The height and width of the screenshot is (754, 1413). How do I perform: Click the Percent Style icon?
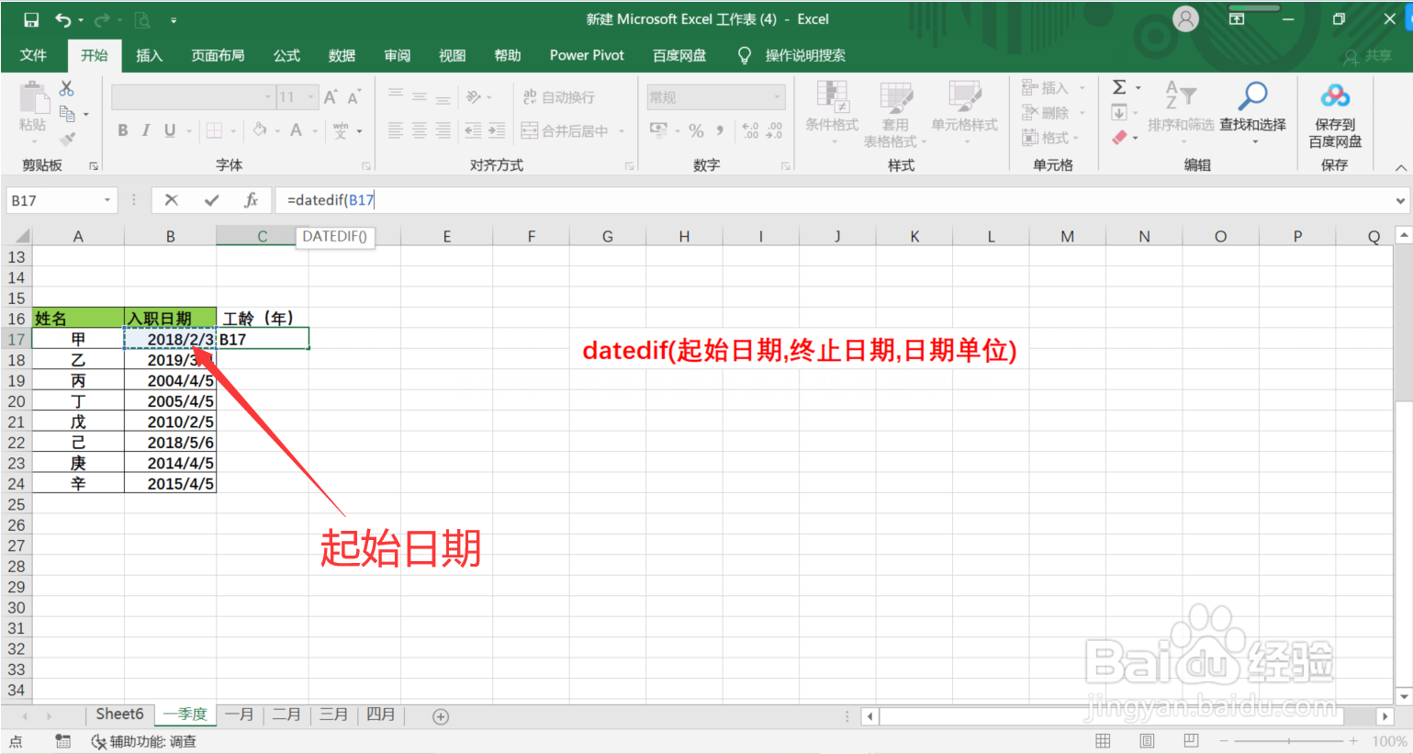click(x=697, y=130)
